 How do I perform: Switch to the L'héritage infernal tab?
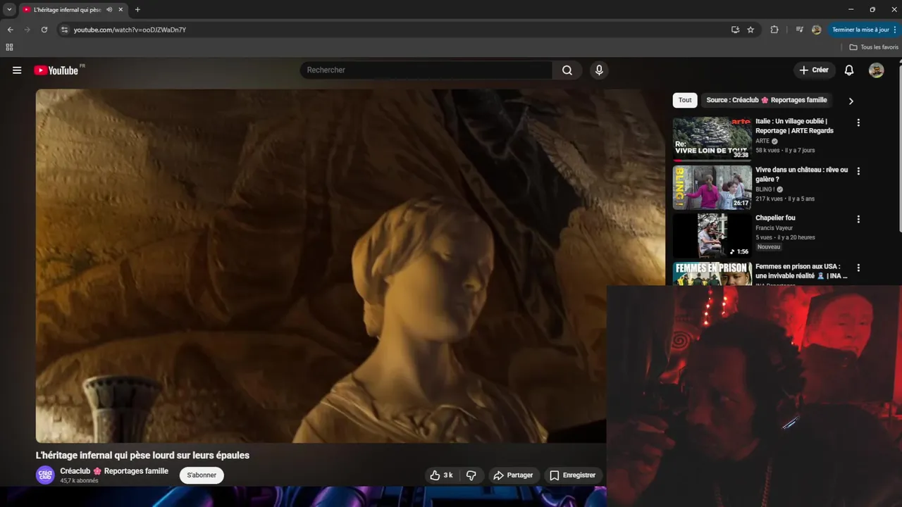click(67, 10)
